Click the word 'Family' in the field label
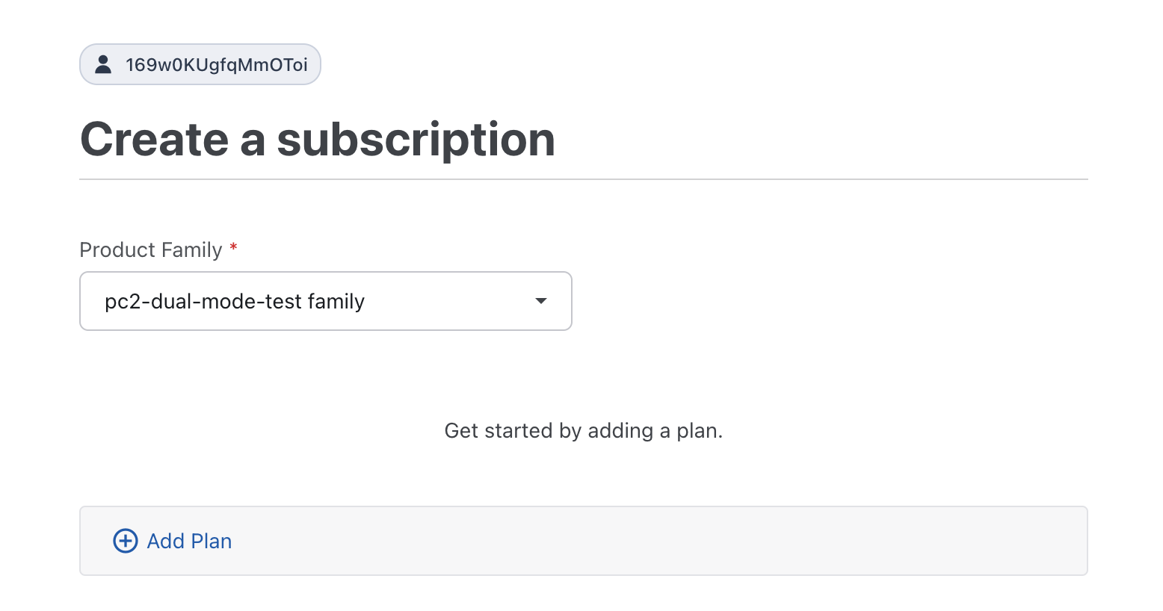 pos(191,249)
